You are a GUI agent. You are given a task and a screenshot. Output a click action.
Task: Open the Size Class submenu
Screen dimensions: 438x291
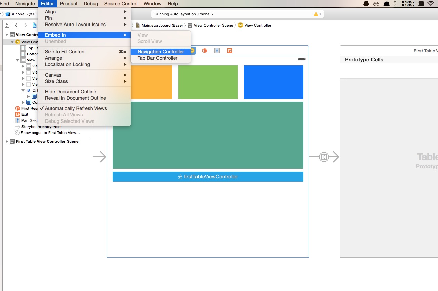[x=84, y=81]
